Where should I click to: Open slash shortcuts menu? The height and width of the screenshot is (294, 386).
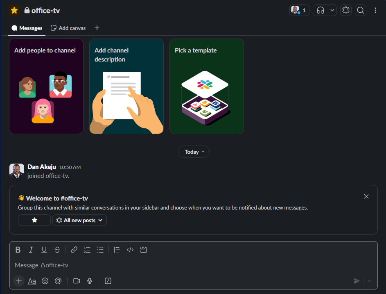(108, 281)
